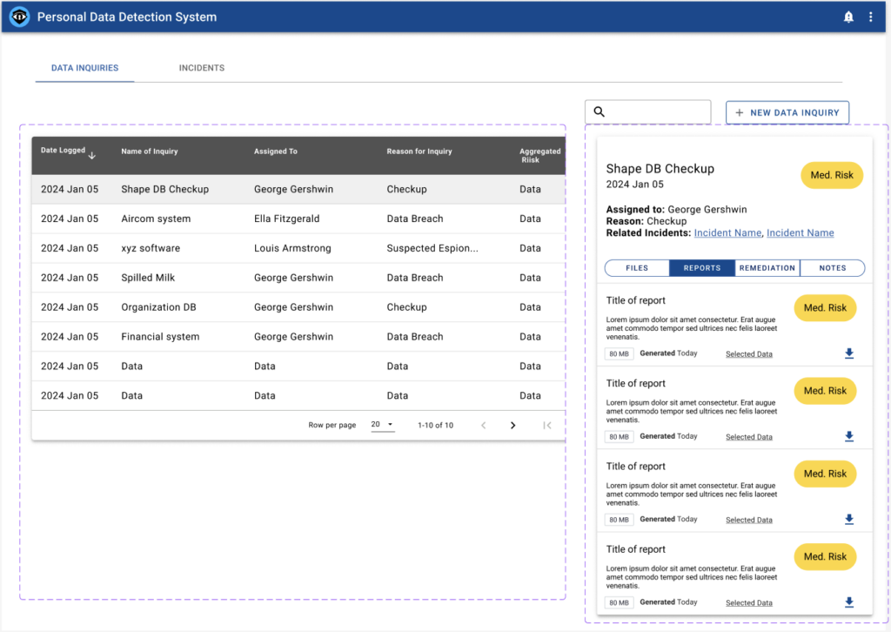This screenshot has height=632, width=891.
Task: Click the notification bell icon
Action: 848,17
